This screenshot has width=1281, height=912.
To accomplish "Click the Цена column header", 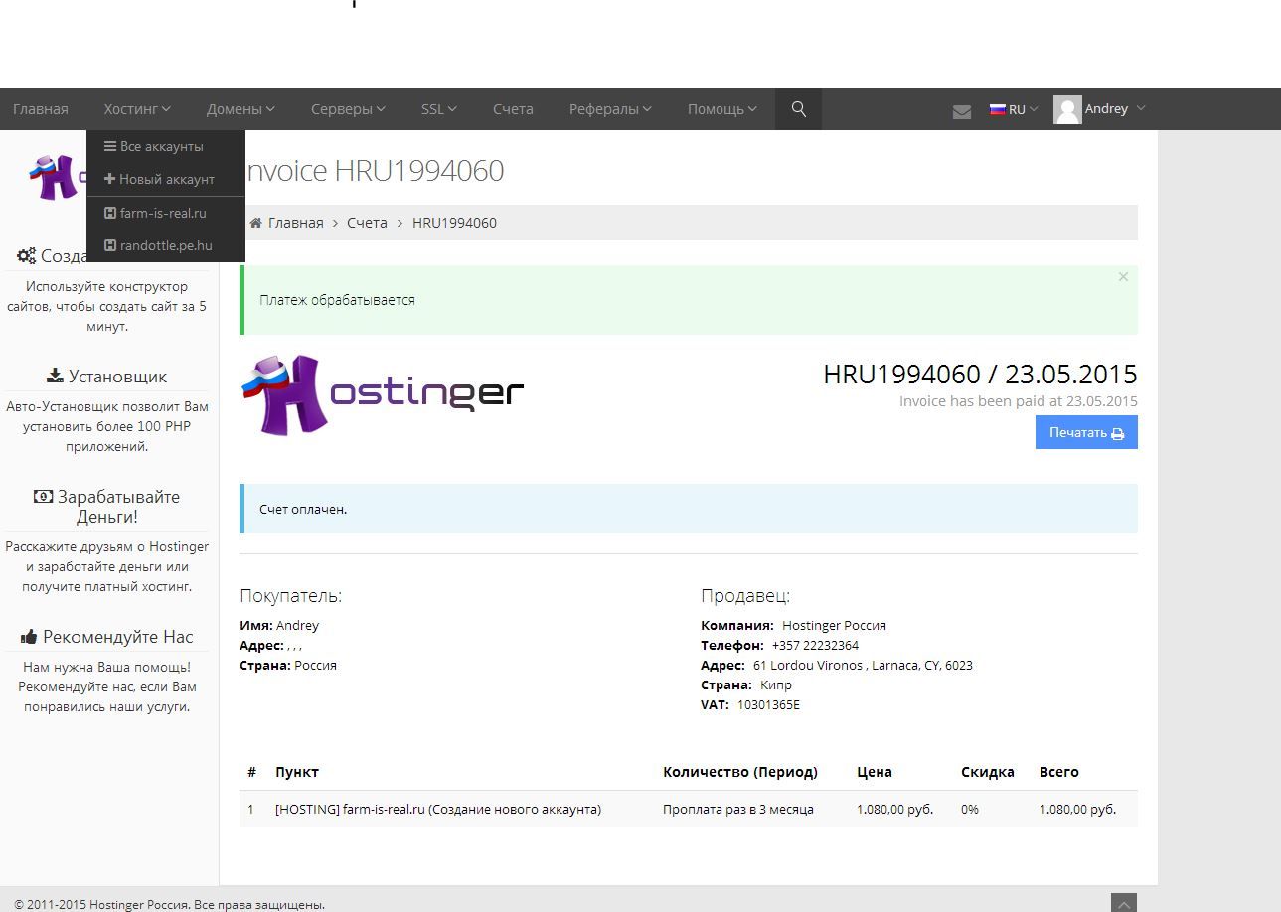I will [875, 772].
